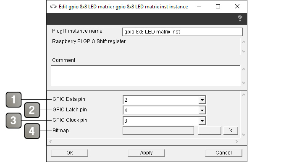Open the GPIO Clock pin dropdown
The image size is (294, 162).
(202, 121)
